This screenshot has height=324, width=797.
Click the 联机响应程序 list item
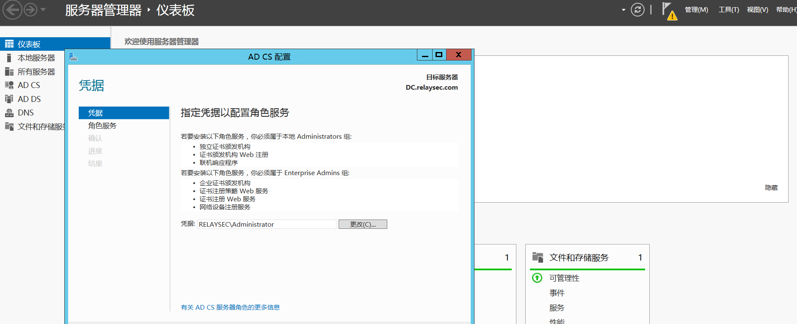[x=218, y=163]
